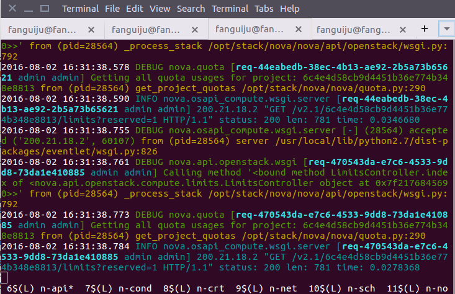The image size is (455, 294).
Task: Click the path /opt/stack/nova/nova/quota.py:290 in the 38.578 entry
Action: point(333,88)
